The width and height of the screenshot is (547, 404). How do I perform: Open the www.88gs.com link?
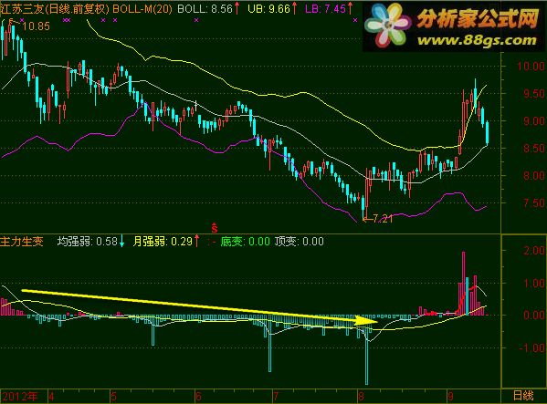pyautogui.click(x=477, y=40)
